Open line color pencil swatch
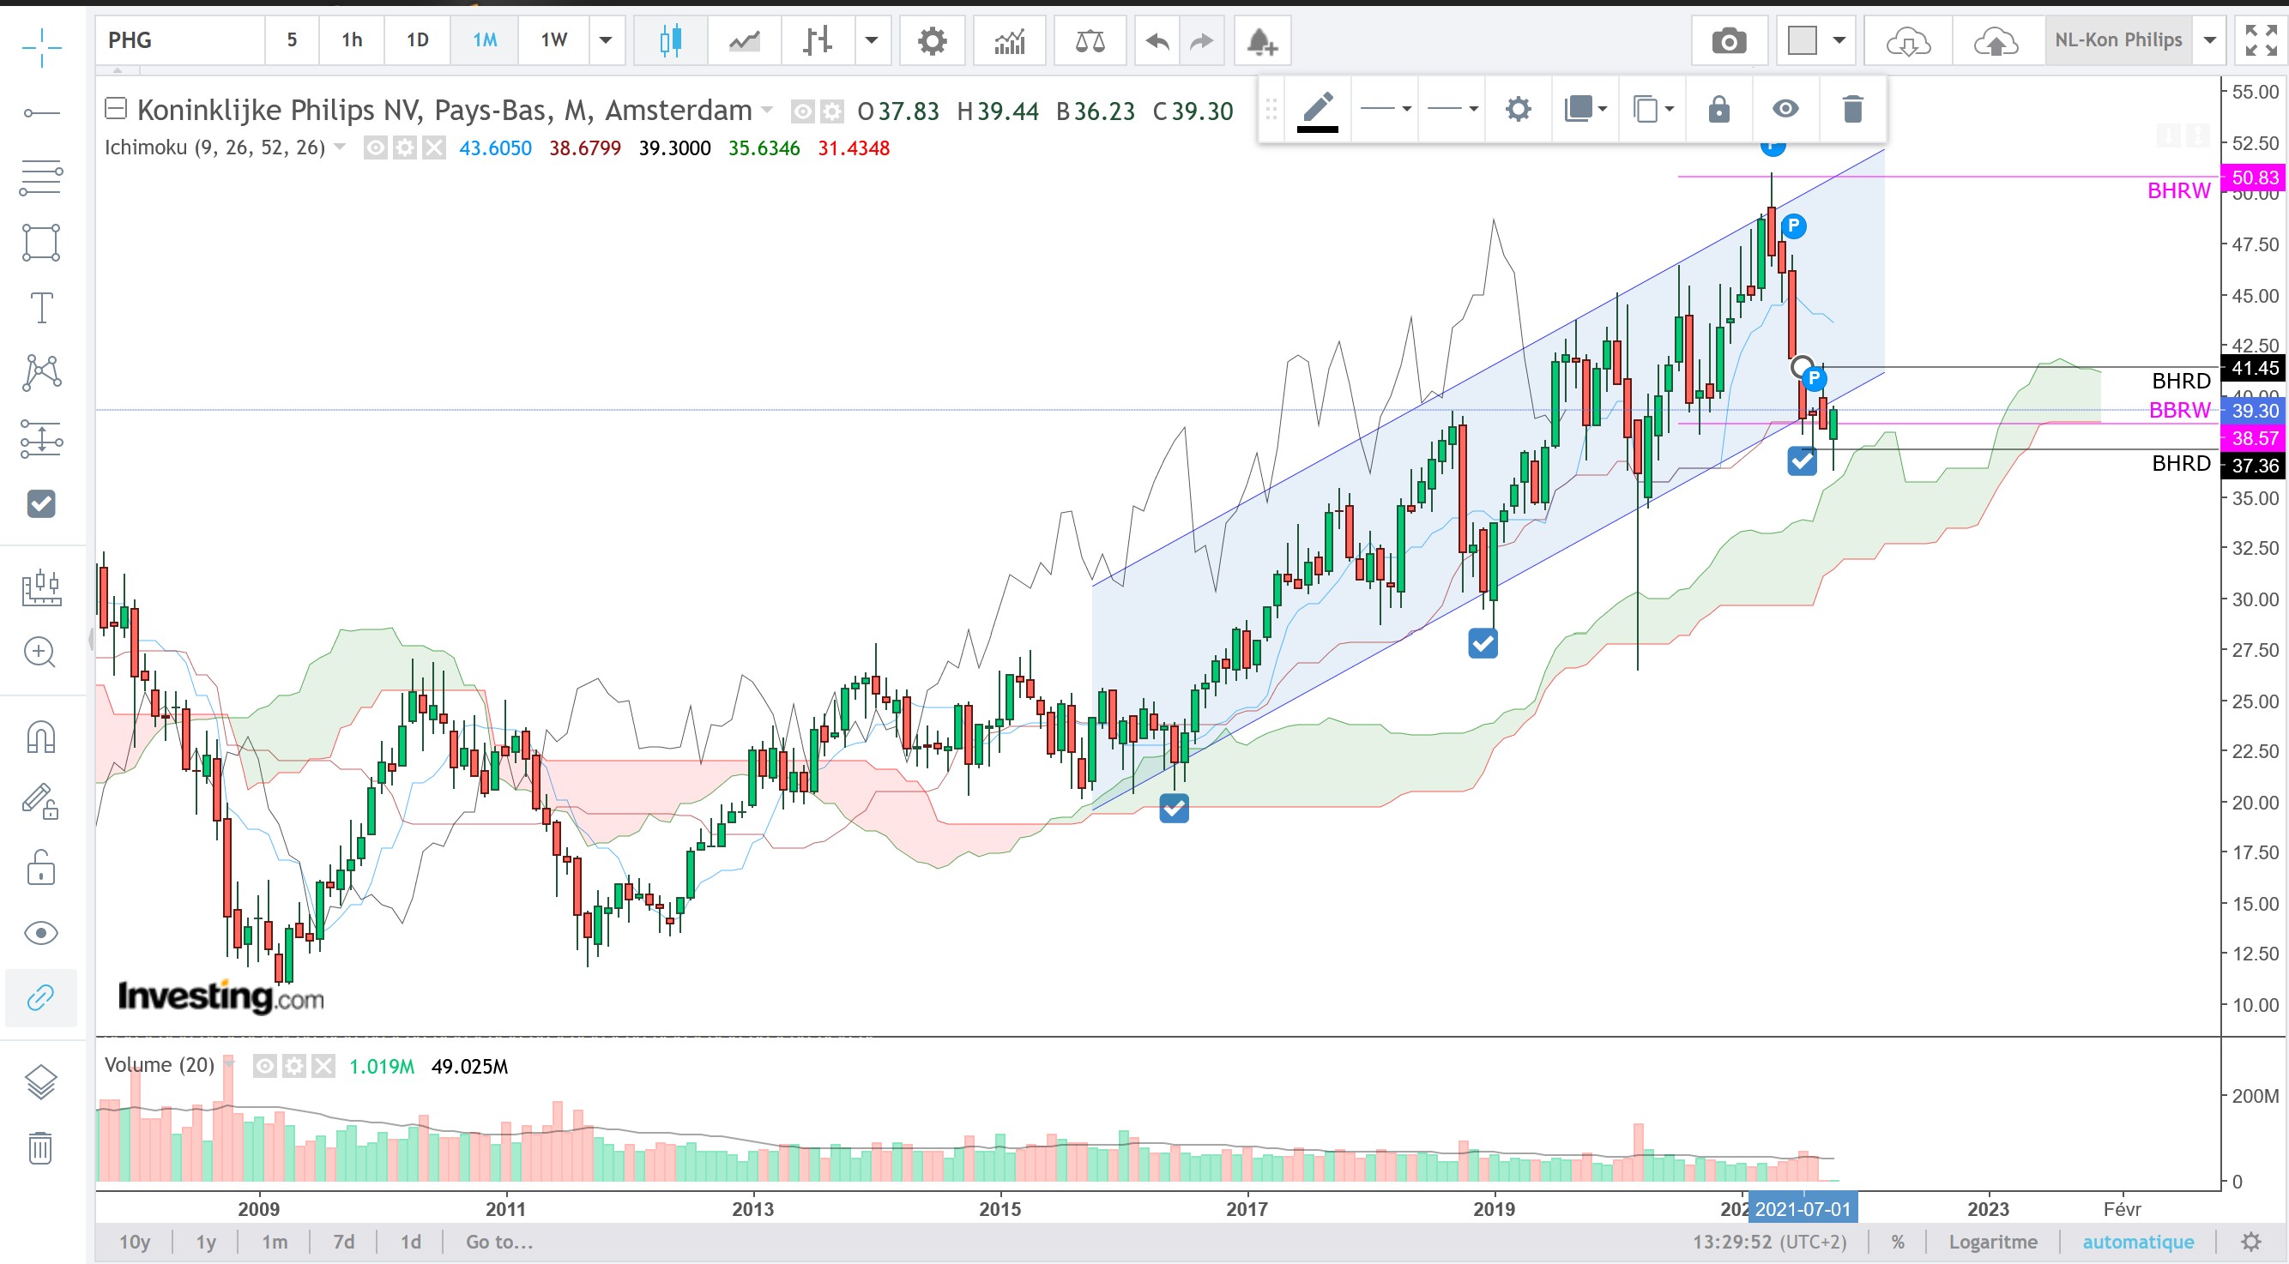 pyautogui.click(x=1317, y=109)
